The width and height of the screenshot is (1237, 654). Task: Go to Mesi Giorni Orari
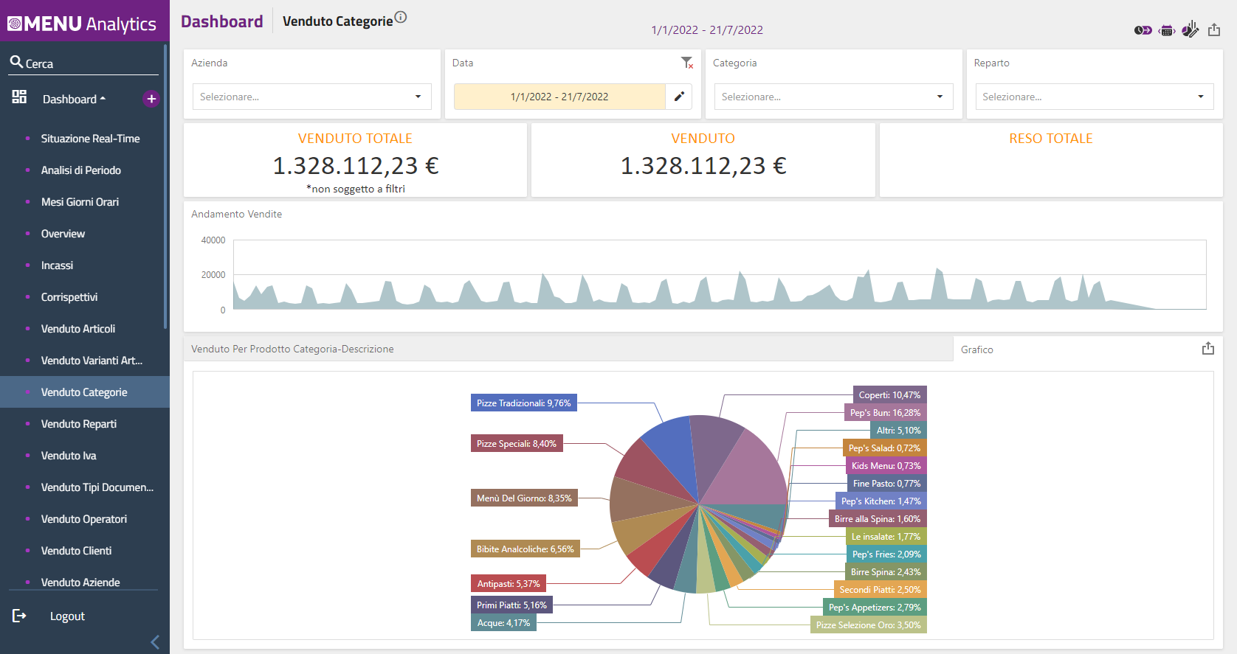(80, 202)
